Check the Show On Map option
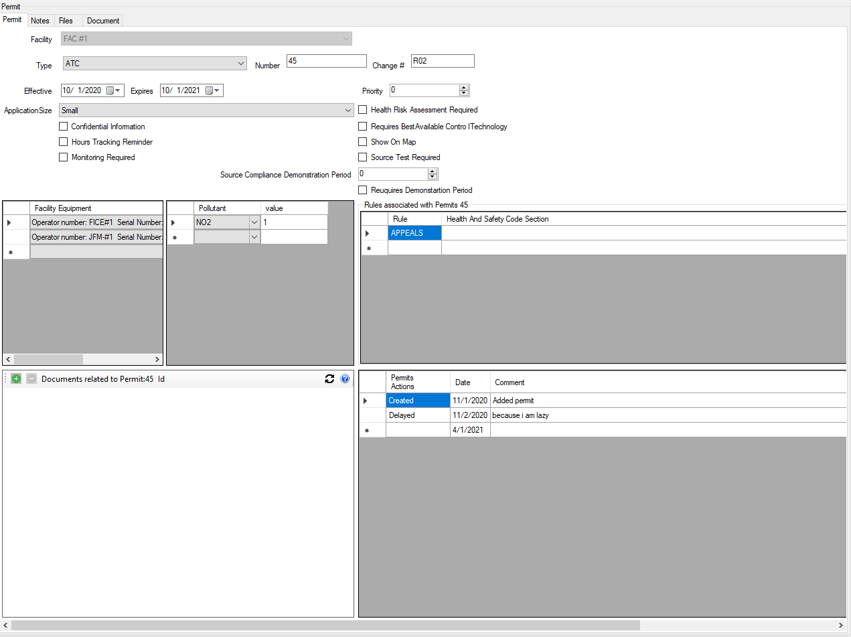Screen dimensions: 851x637 [x=363, y=142]
